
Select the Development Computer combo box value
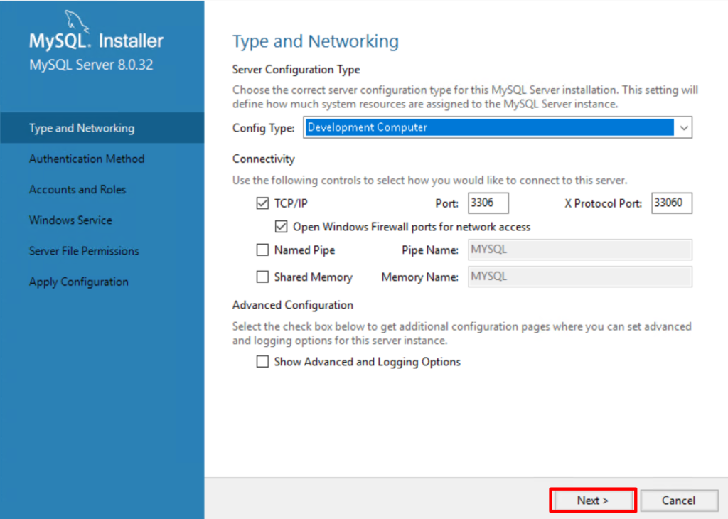click(489, 127)
